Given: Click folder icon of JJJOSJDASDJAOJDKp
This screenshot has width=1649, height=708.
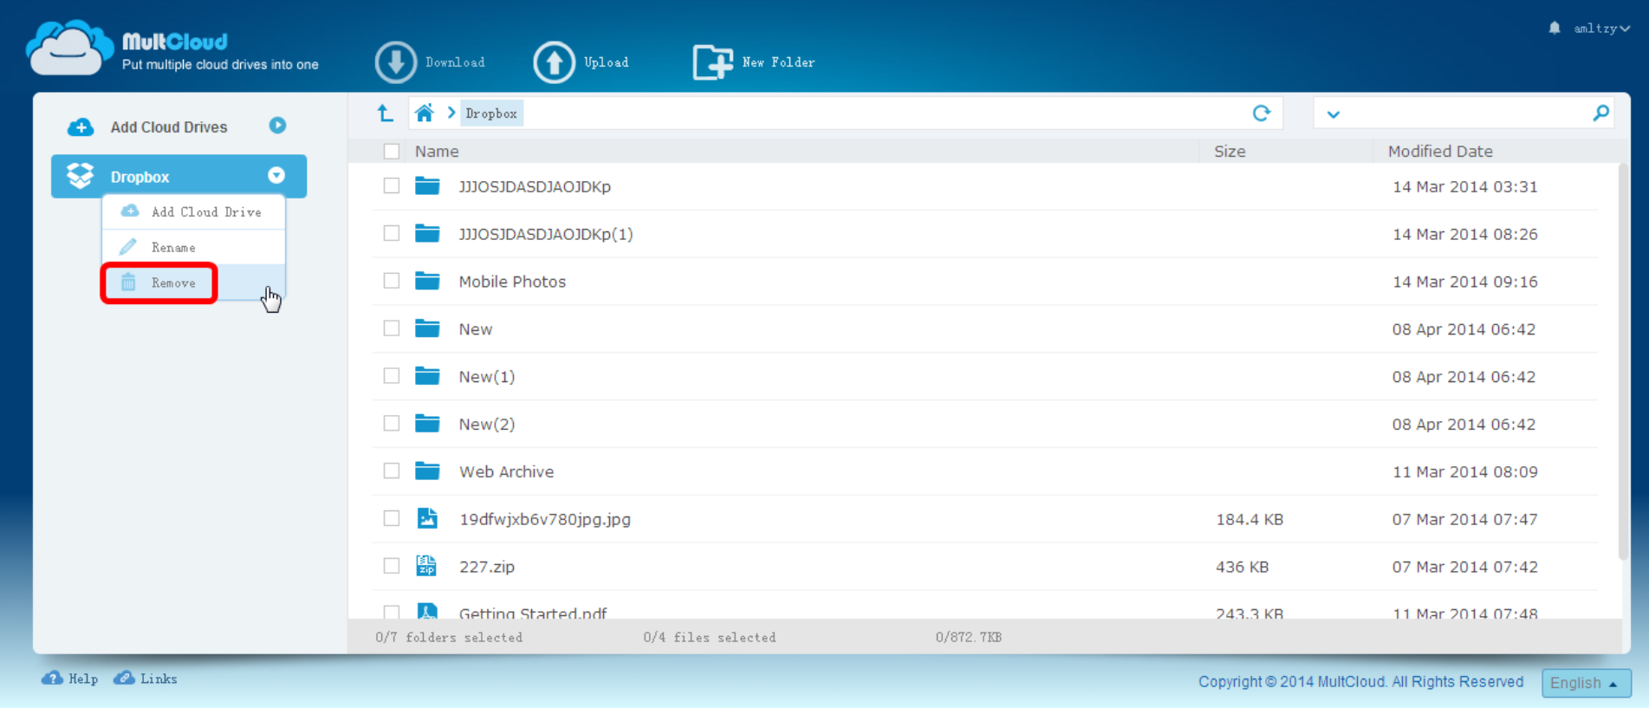Looking at the screenshot, I should point(427,186).
